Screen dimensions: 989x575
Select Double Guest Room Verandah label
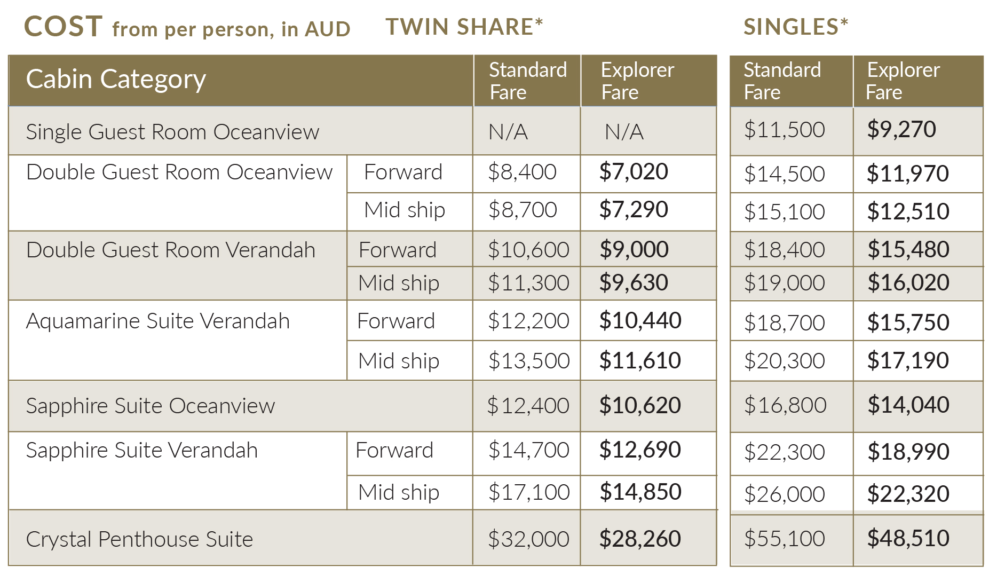171,249
